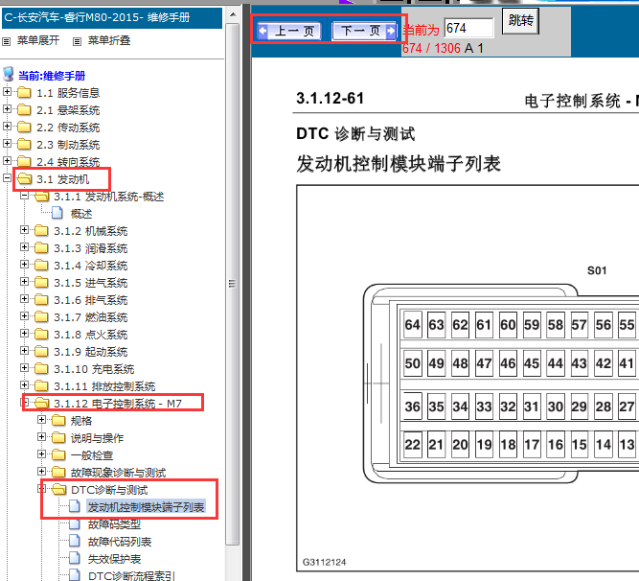The height and width of the screenshot is (581, 639).
Task: Select 3.1.9 起动系统 tree item
Action: [90, 352]
